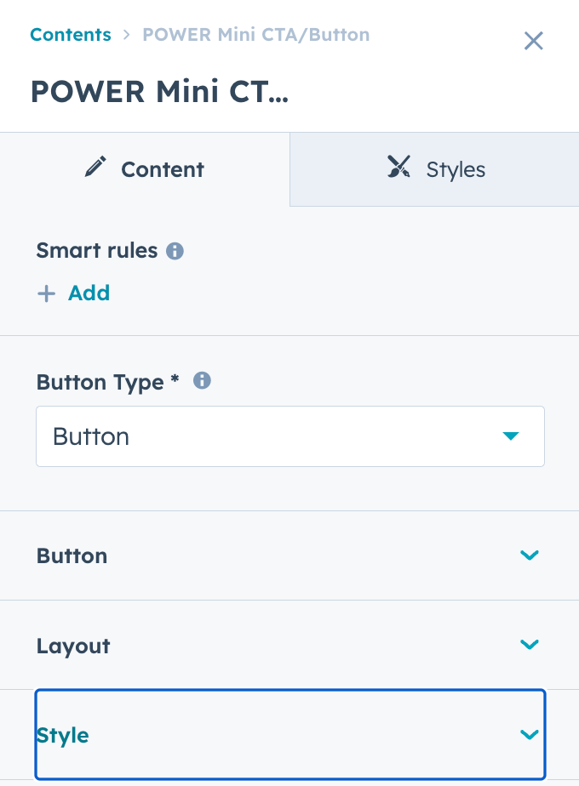Click caret icon inside Button Type selector
The image size is (579, 786).
pos(511,436)
